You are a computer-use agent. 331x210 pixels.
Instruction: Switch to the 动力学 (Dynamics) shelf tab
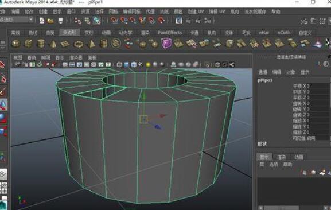(126, 33)
